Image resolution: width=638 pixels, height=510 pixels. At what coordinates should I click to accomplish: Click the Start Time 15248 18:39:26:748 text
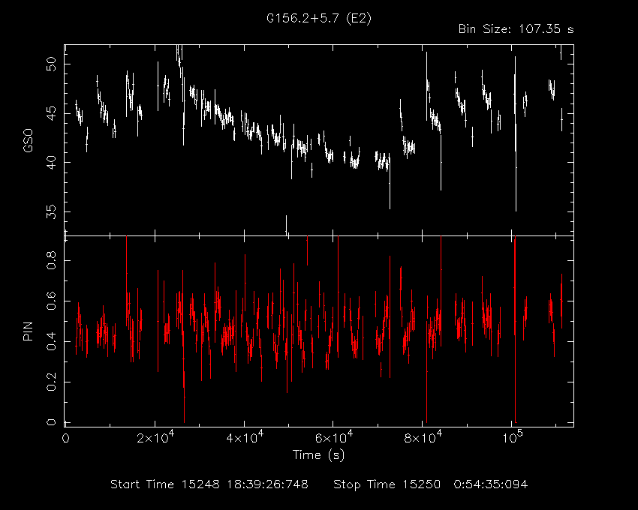pos(209,484)
